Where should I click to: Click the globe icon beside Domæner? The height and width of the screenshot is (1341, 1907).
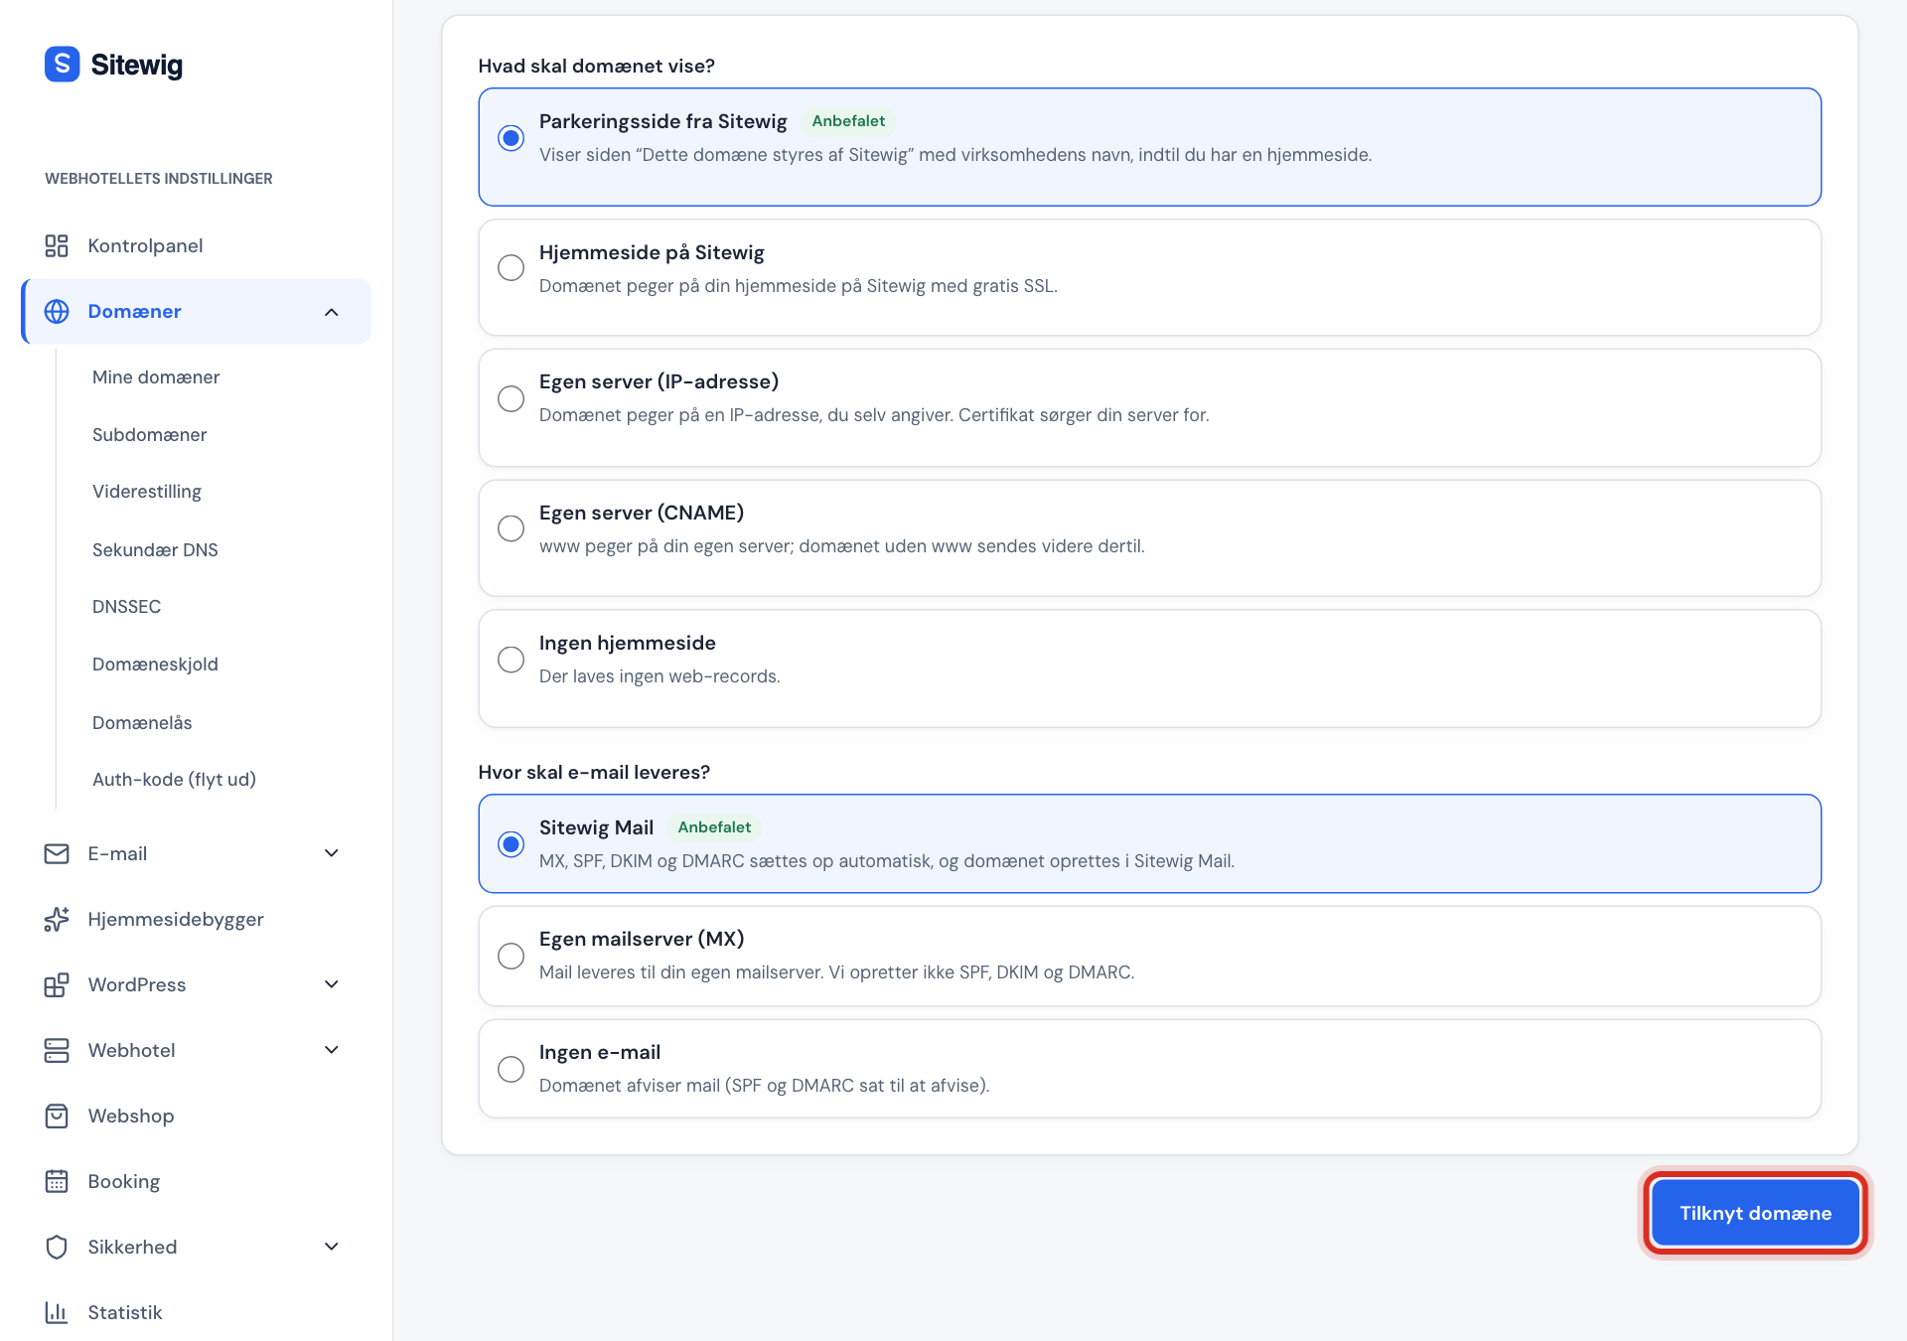point(57,311)
